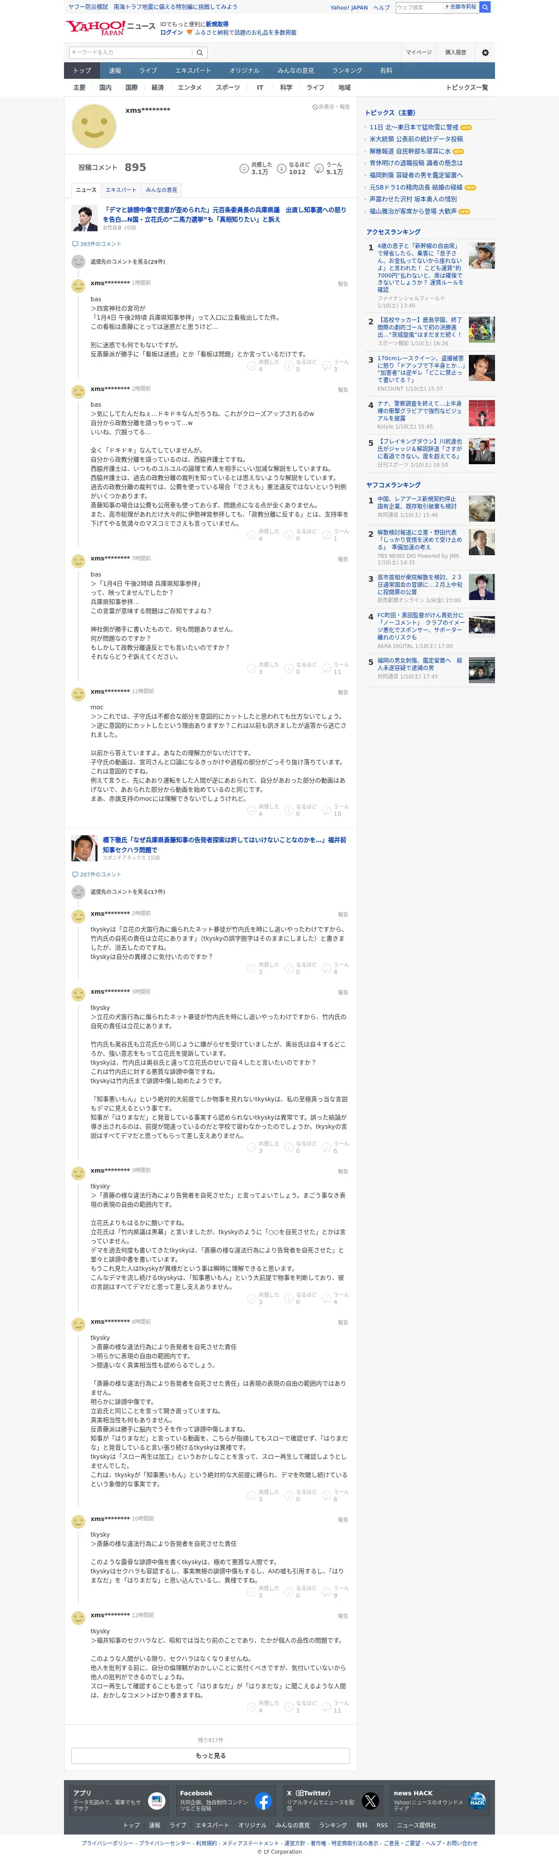Image resolution: width=559 pixels, height=1865 pixels.
Task: Click the shopping cart icon next to ふるさと納税
Action: tap(190, 33)
